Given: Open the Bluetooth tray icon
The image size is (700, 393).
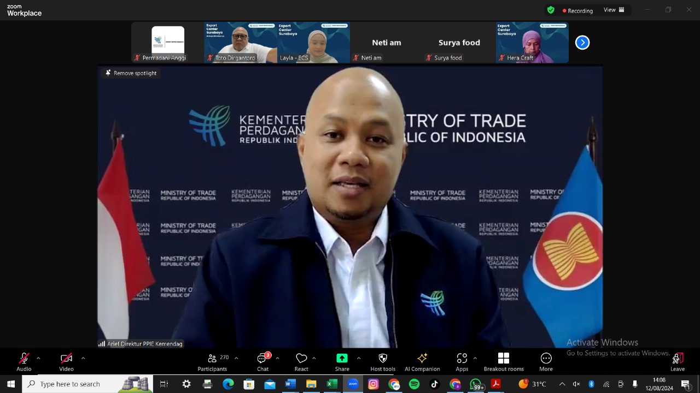Looking at the screenshot, I should tap(591, 384).
